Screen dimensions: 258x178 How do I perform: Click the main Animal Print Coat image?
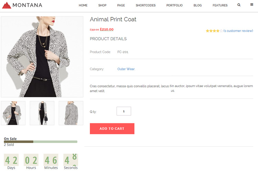tap(42, 57)
